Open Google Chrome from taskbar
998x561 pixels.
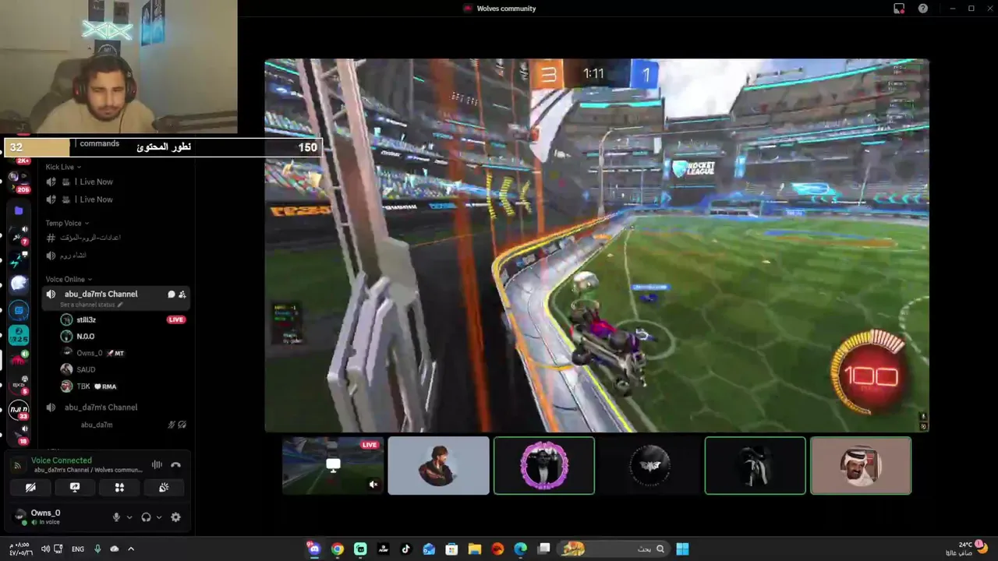point(337,549)
